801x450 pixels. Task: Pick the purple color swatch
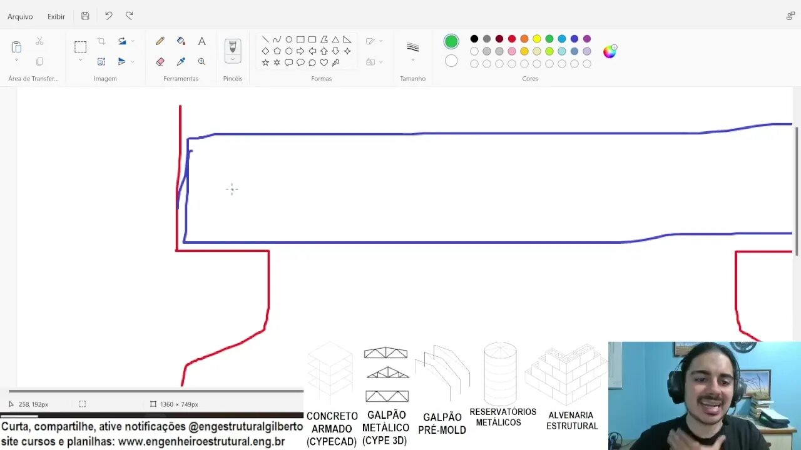pyautogui.click(x=587, y=39)
